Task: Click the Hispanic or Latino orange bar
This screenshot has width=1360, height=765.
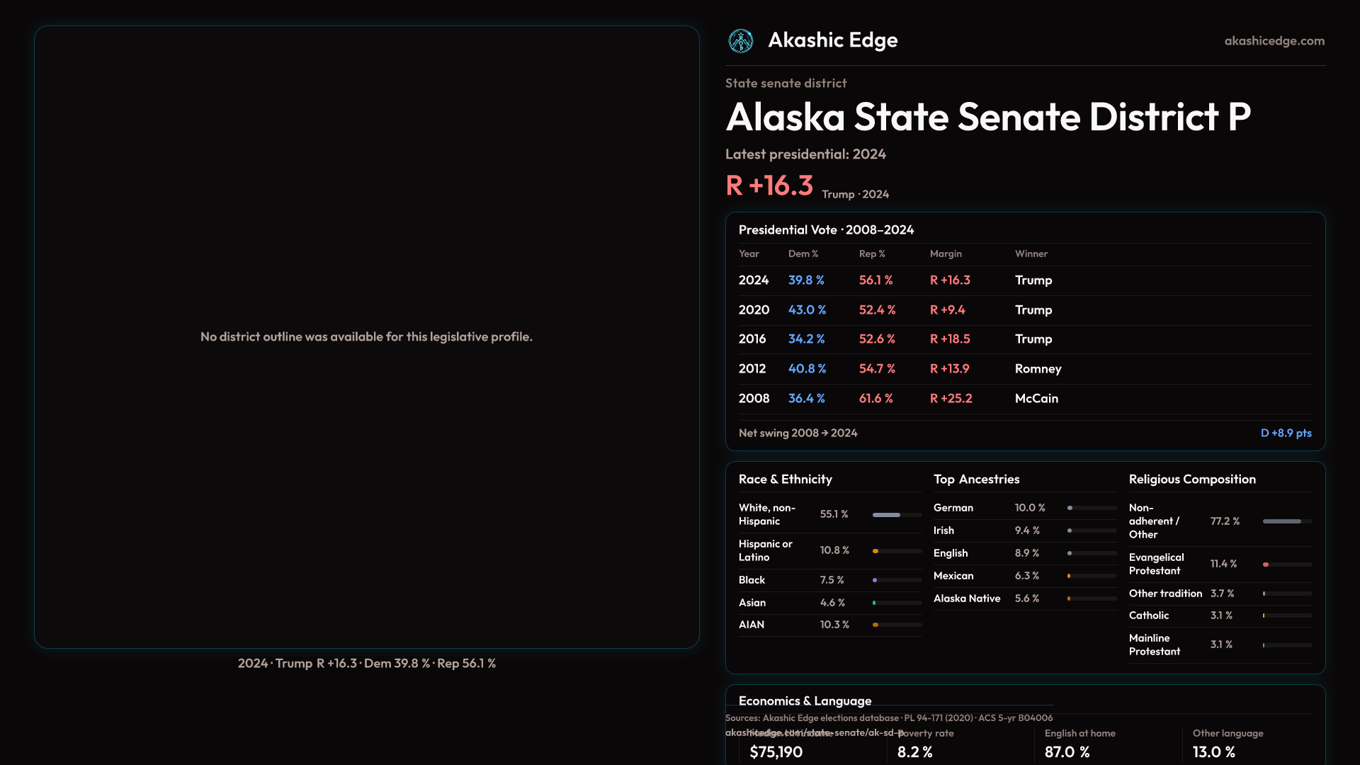Action: click(x=897, y=551)
